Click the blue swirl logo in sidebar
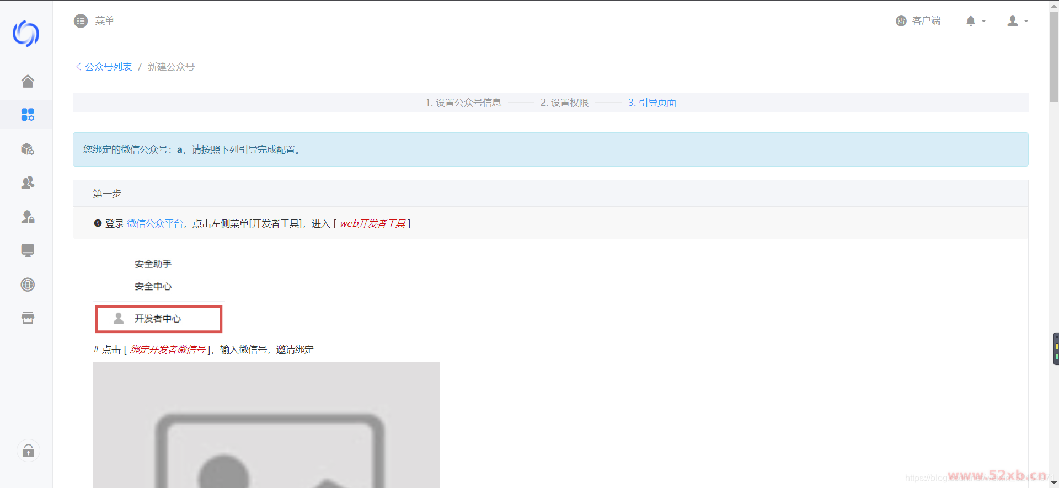 tap(26, 34)
